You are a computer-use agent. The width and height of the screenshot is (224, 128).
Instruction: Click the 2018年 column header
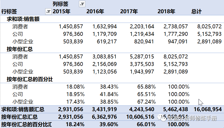166,11
